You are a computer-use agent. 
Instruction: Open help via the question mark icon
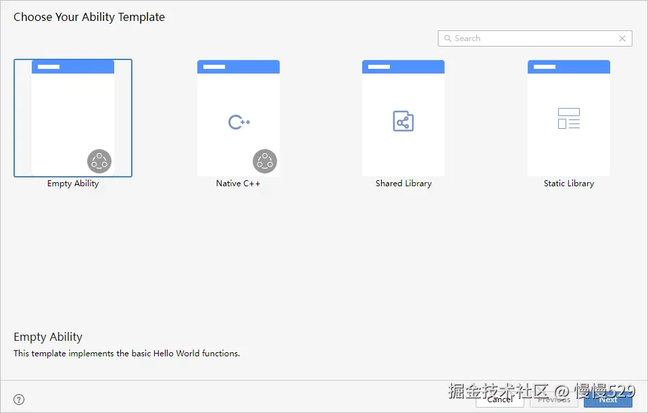pyautogui.click(x=19, y=400)
